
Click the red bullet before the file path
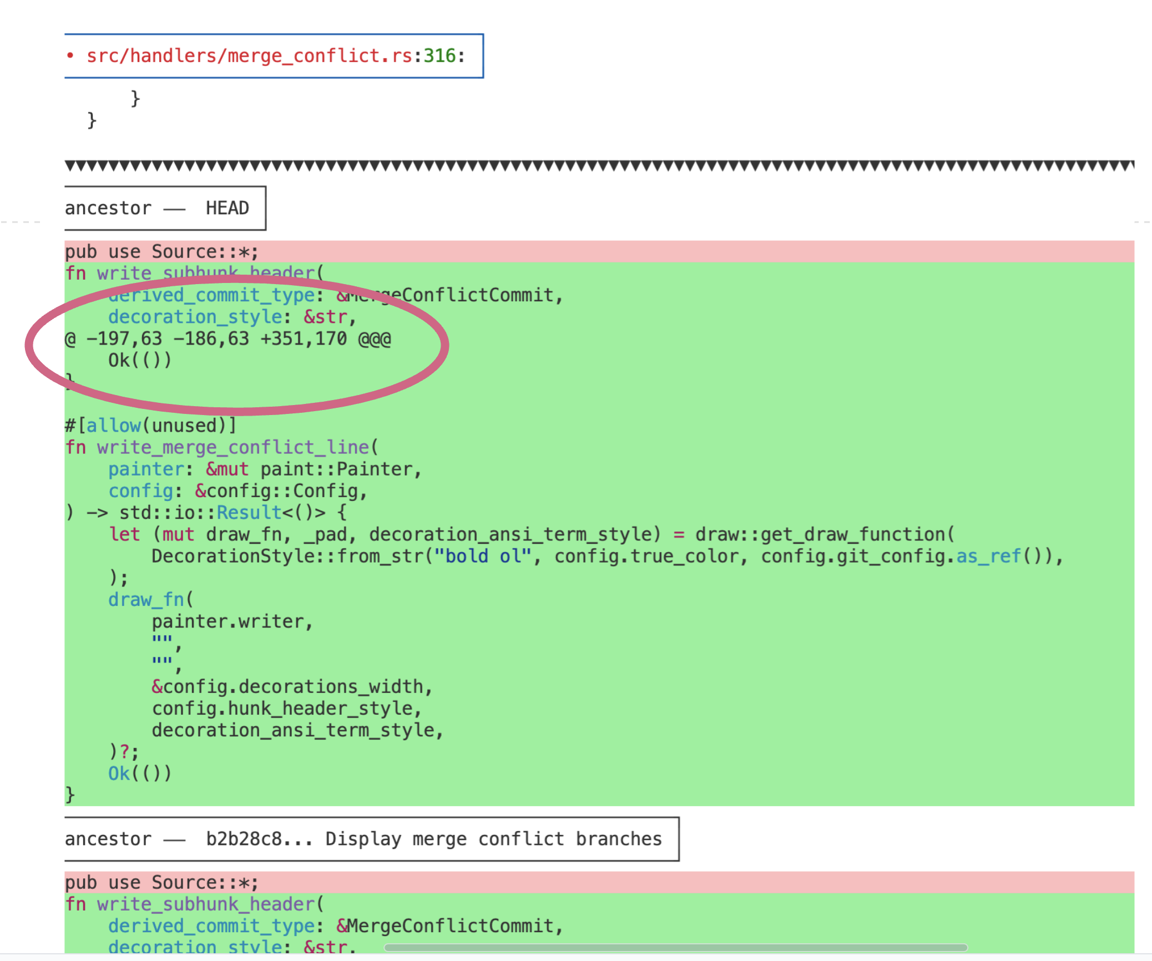70,55
